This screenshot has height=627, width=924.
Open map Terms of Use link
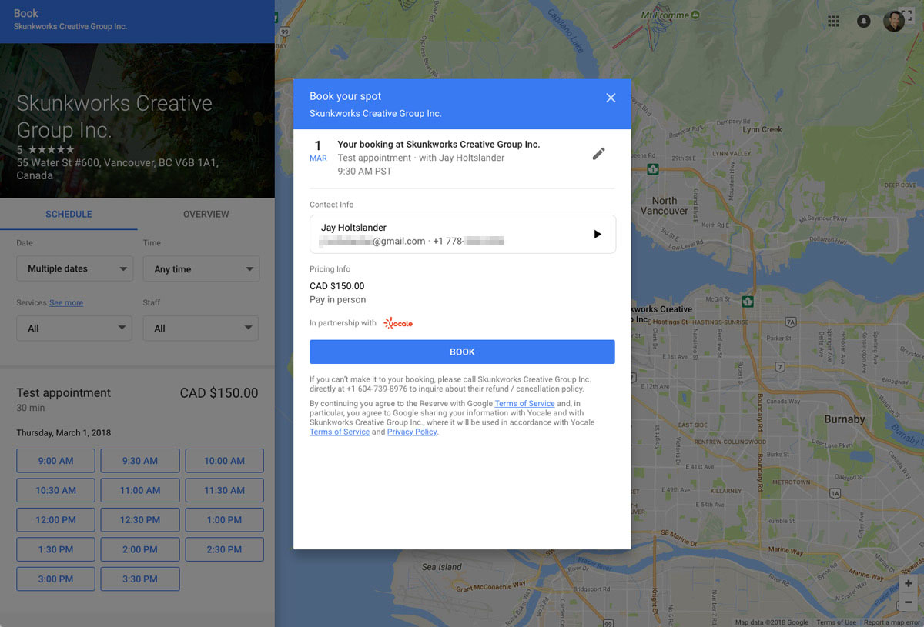(x=836, y=622)
